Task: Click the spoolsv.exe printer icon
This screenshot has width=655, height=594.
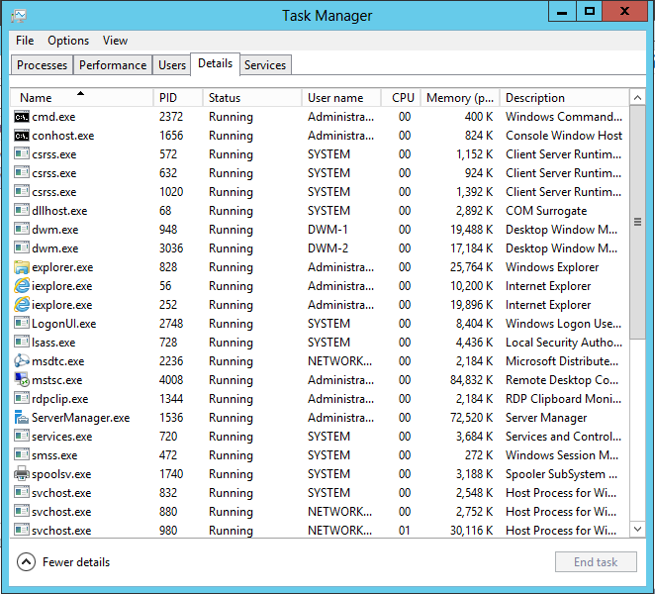Action: [22, 474]
